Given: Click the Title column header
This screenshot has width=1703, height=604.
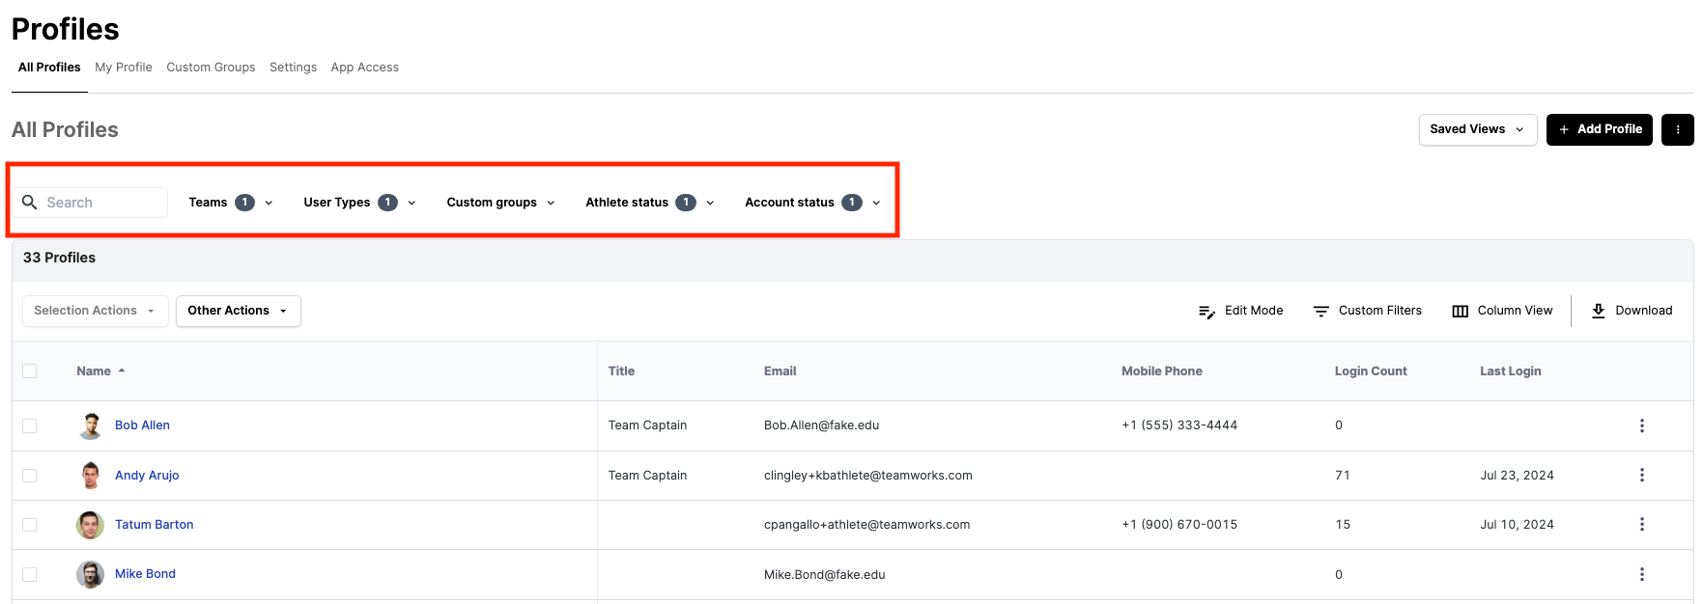Looking at the screenshot, I should [621, 371].
